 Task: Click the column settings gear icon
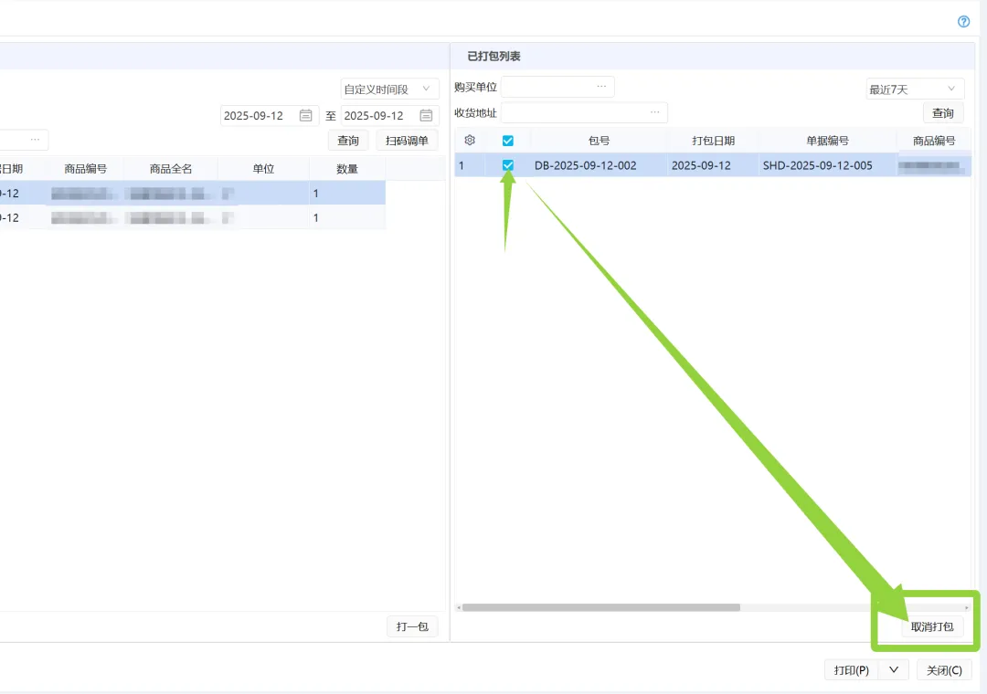(x=470, y=141)
